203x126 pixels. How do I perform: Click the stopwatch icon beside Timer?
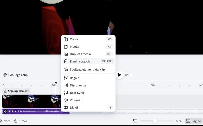[x=16, y=121]
